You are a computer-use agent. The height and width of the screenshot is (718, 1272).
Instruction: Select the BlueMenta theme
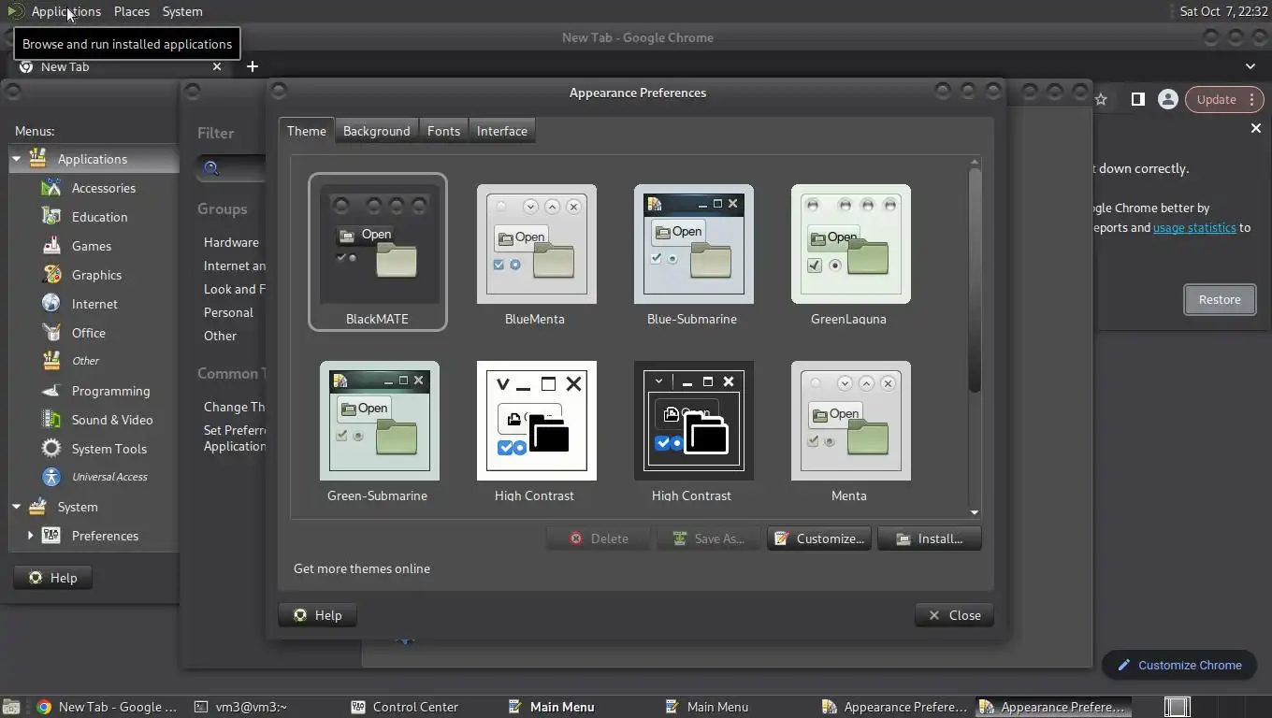(x=535, y=252)
